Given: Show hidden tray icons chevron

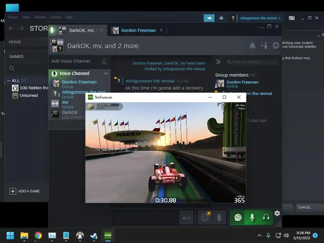Looking at the screenshot, I should [259, 235].
